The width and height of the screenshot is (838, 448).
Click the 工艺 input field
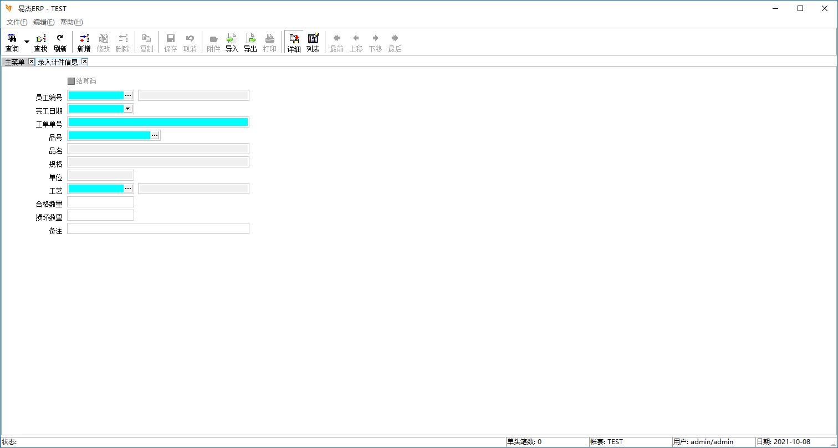(96, 189)
